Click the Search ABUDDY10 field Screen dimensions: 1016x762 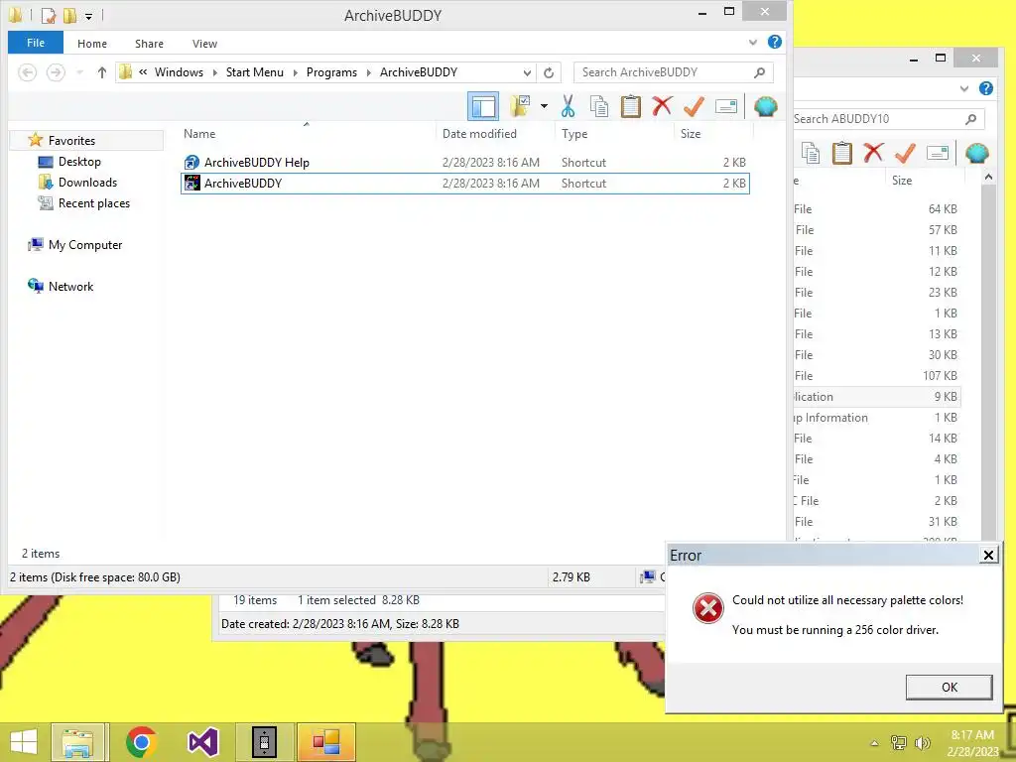888,119
